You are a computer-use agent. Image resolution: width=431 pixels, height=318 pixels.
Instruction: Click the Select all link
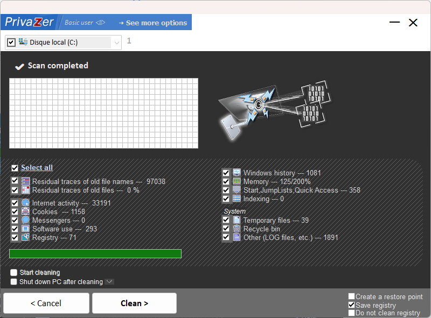[37, 167]
